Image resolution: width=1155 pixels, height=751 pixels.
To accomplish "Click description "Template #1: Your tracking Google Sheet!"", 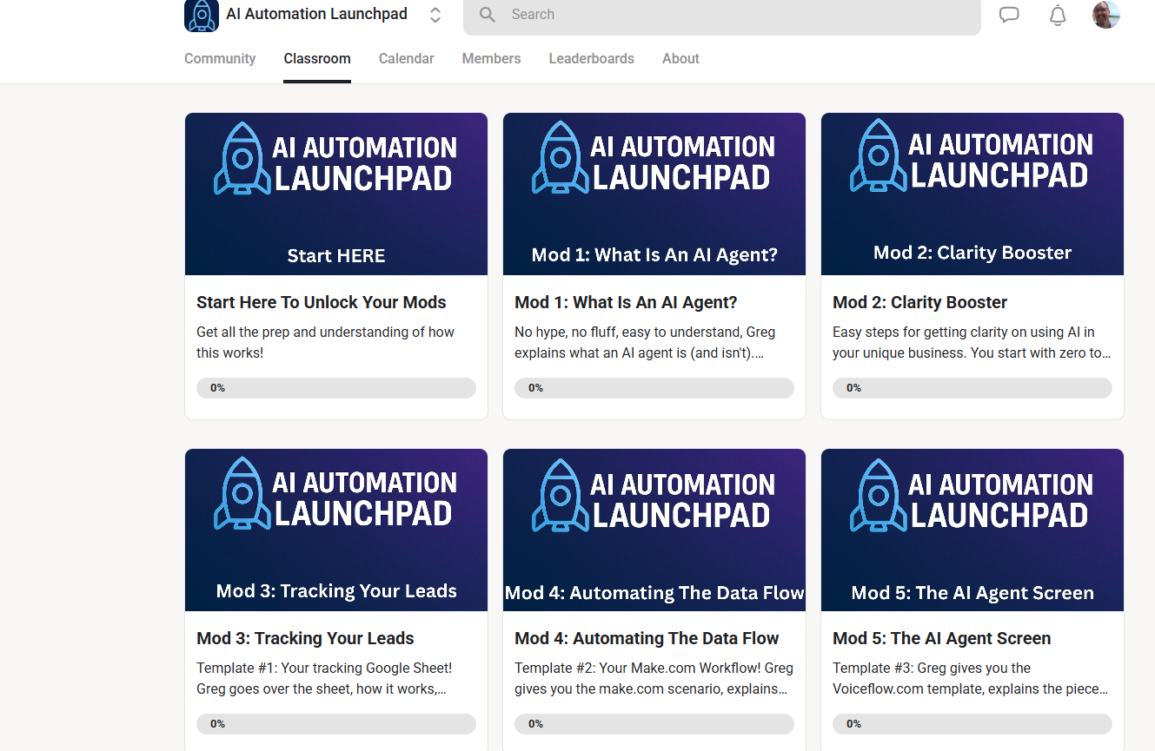I will tap(324, 678).
